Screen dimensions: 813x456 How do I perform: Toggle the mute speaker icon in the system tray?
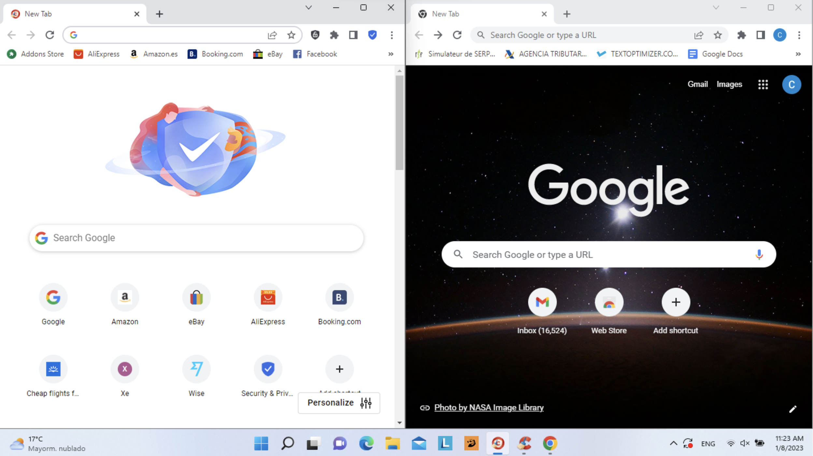(x=745, y=443)
